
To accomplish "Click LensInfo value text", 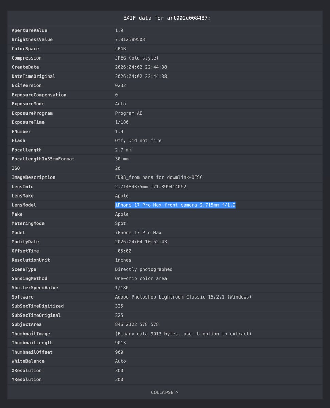I will coord(151,187).
